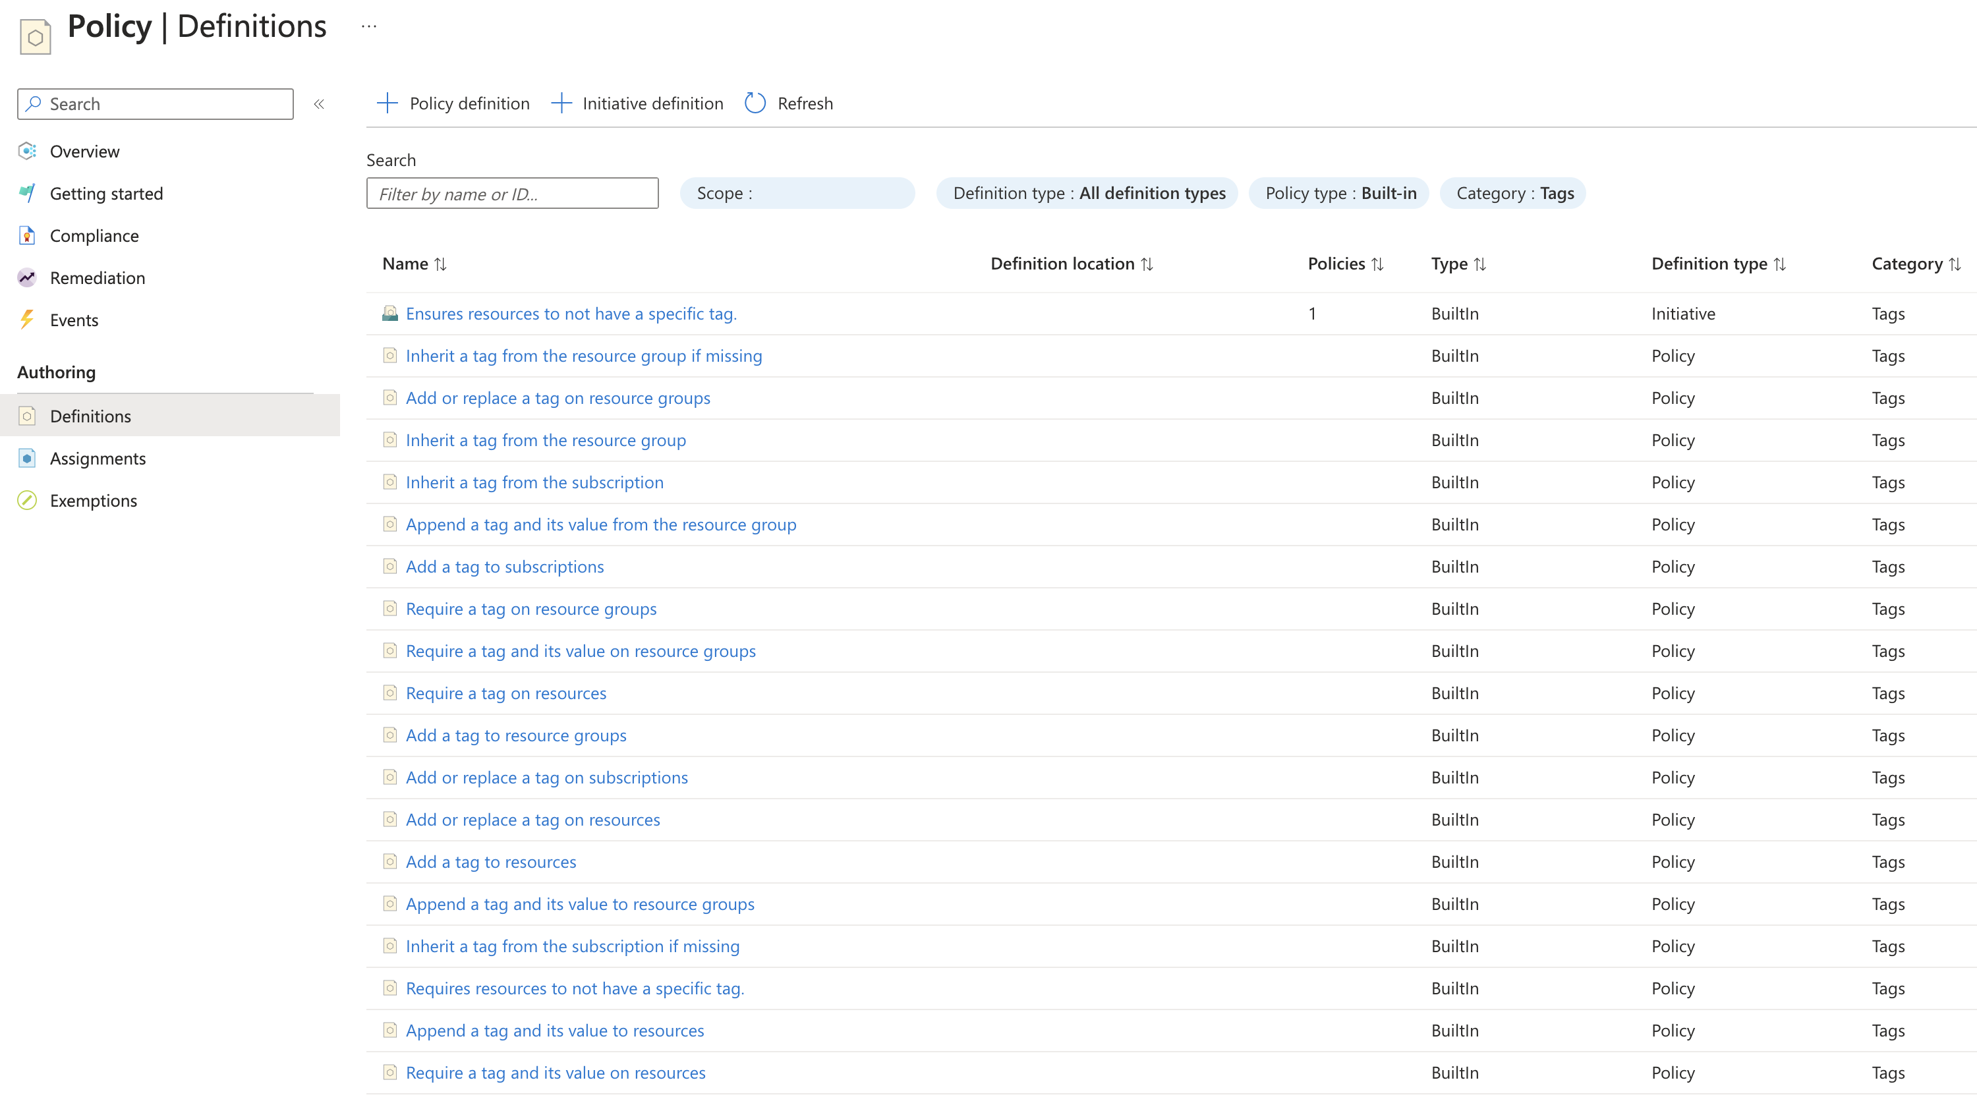Open 'Inherit a tag from the resource group if missing'
The width and height of the screenshot is (1977, 1107).
click(584, 356)
